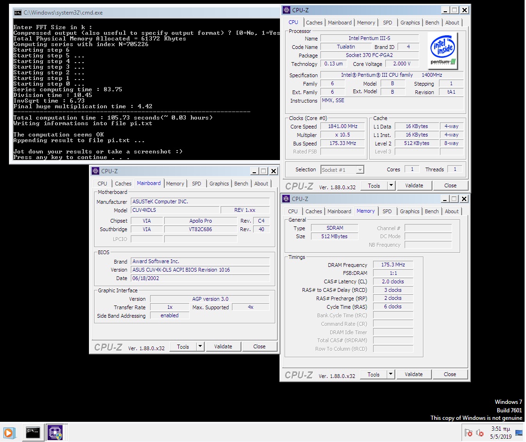Click the x 10.5 Multiplier value
The width and height of the screenshot is (526, 442).
pos(343,135)
